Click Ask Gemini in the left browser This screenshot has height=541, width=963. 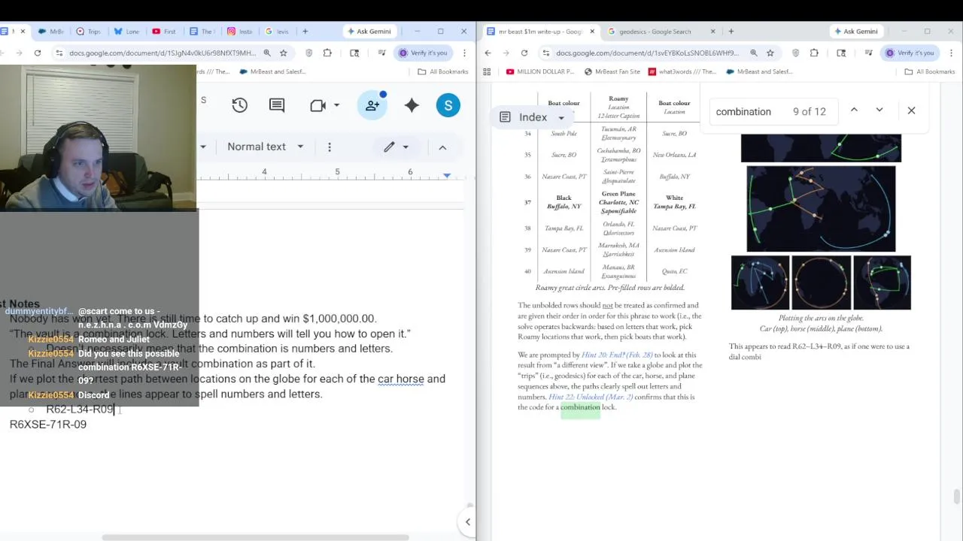(x=368, y=32)
